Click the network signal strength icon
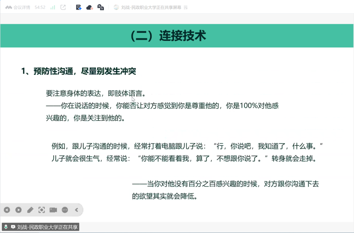Viewport: 354px width, 233px height. (x=53, y=7)
